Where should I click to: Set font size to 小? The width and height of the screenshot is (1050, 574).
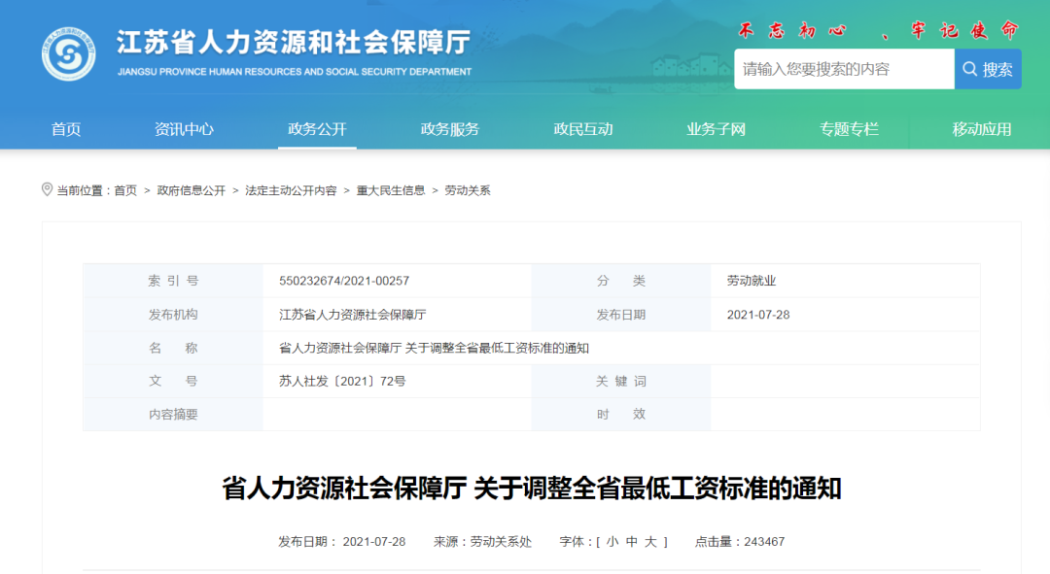[x=612, y=542]
